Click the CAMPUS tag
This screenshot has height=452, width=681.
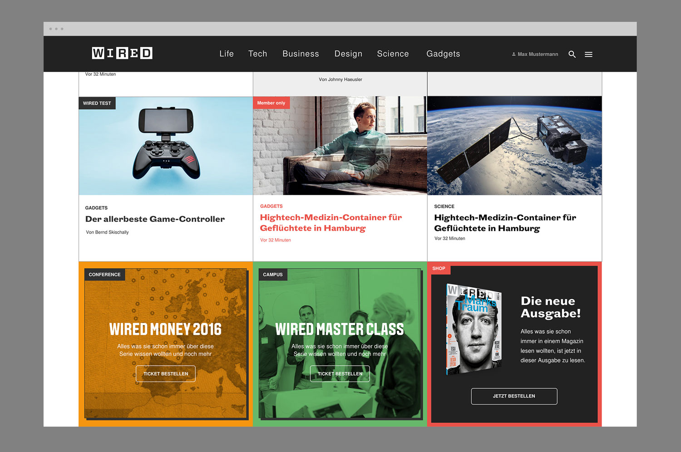(273, 275)
